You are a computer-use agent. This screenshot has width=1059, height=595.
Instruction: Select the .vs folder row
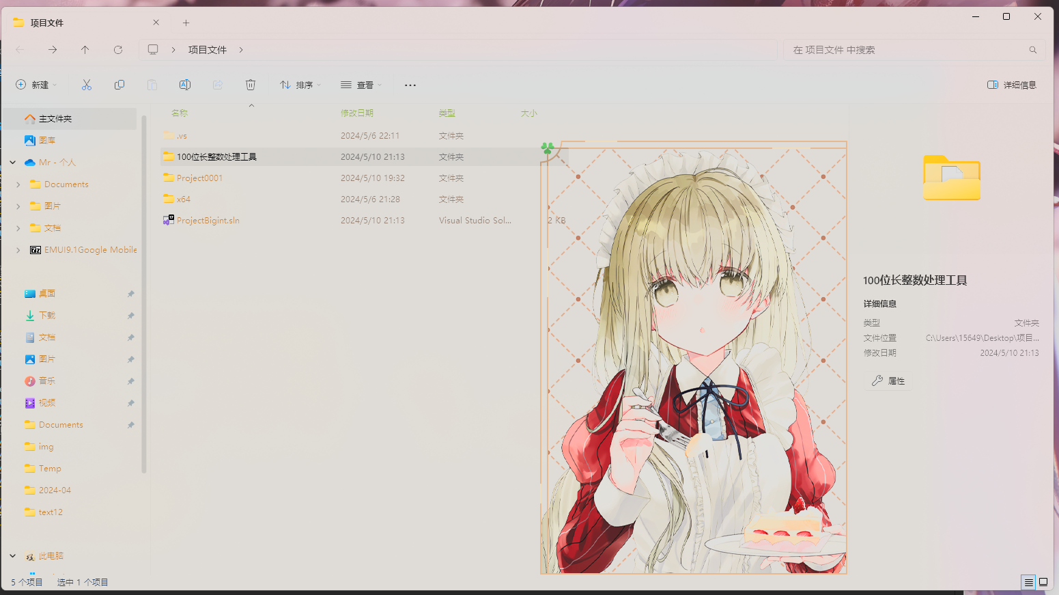pyautogui.click(x=365, y=136)
